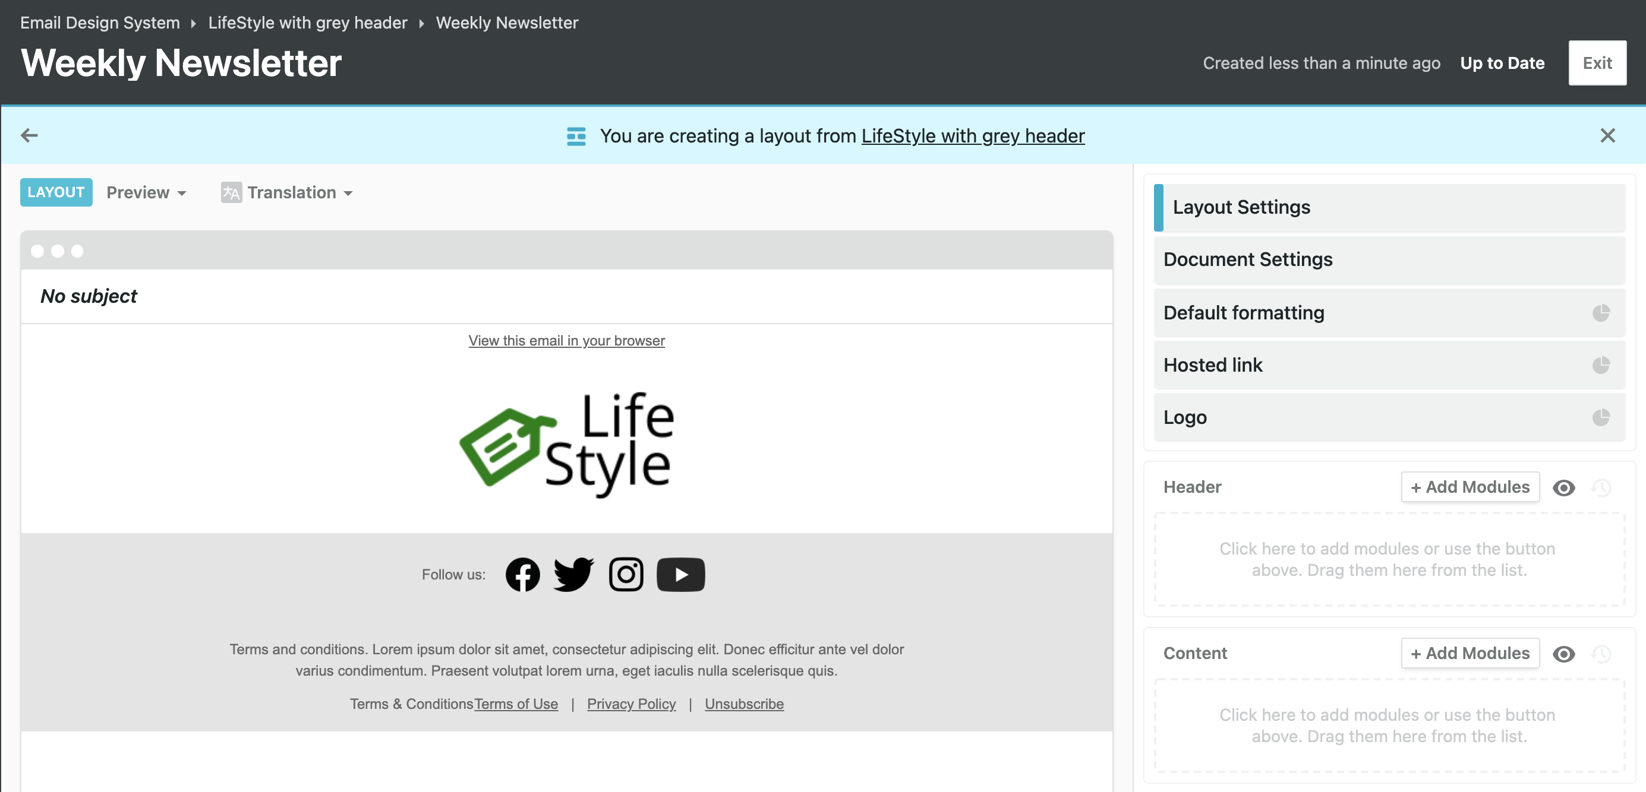The width and height of the screenshot is (1646, 792).
Task: Click the Terms of Use link
Action: (x=516, y=704)
